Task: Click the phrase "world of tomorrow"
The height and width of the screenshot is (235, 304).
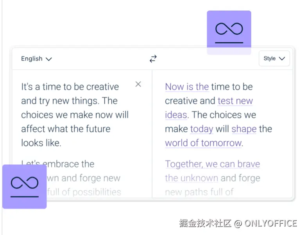Action: click(203, 143)
